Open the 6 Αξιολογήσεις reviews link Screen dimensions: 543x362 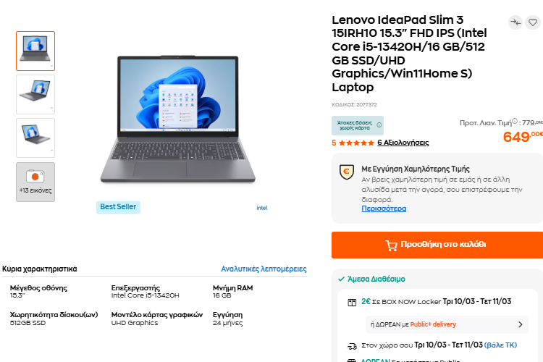[x=403, y=143]
